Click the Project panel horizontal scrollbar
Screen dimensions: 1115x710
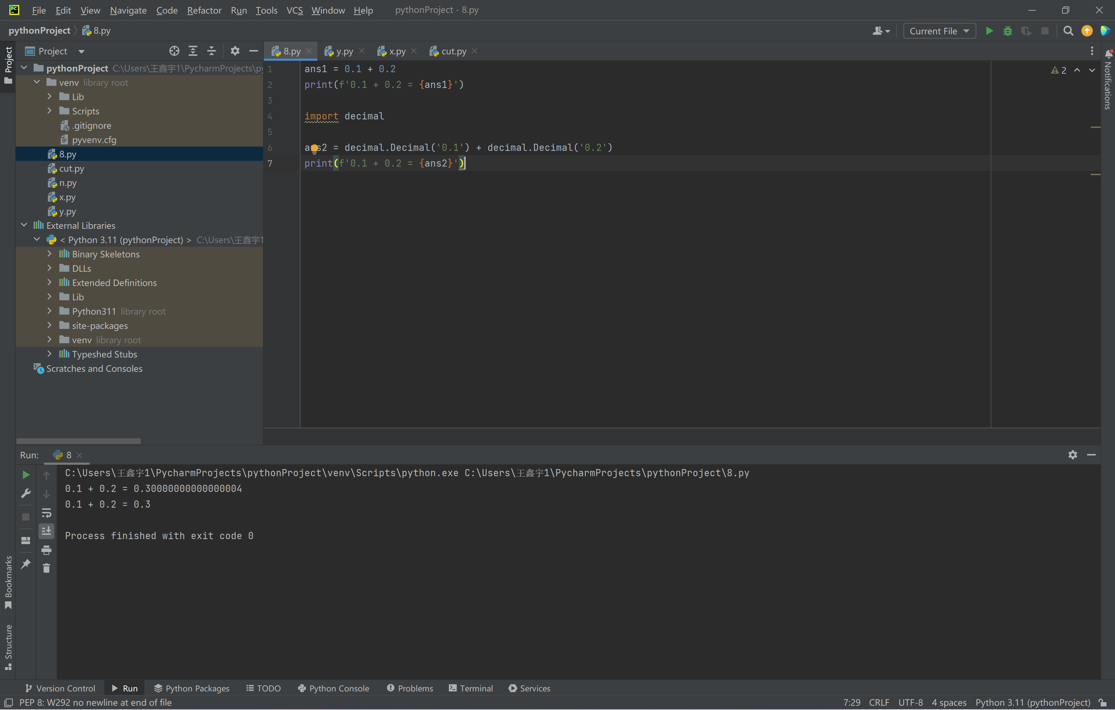click(79, 441)
